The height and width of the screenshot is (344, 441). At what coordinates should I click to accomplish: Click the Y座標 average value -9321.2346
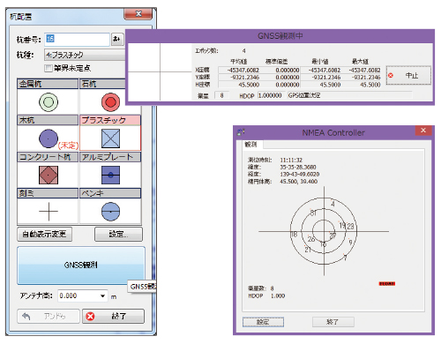[x=239, y=78]
